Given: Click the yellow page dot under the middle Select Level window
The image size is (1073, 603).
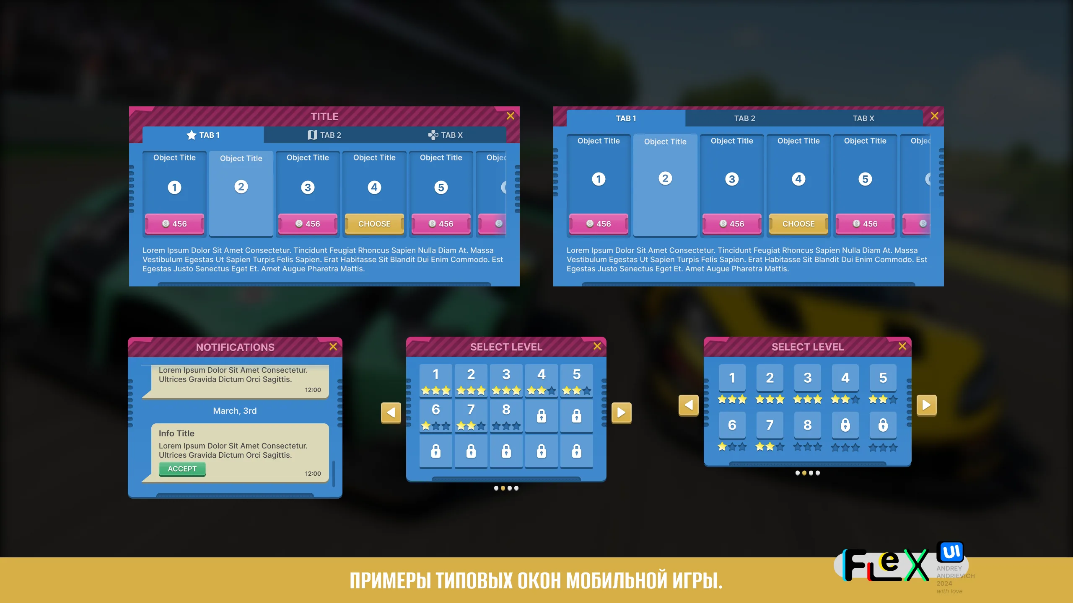Looking at the screenshot, I should (x=503, y=488).
